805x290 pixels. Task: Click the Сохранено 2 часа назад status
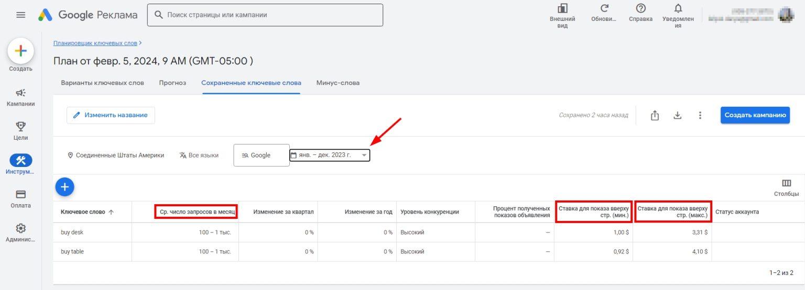[x=593, y=115]
